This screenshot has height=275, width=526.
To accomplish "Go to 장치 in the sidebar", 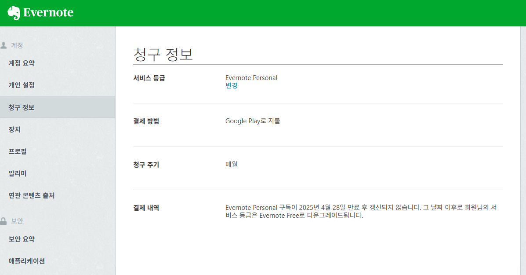I will point(15,129).
